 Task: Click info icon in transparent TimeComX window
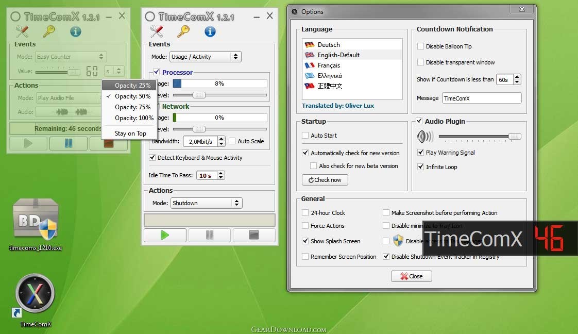tap(76, 32)
